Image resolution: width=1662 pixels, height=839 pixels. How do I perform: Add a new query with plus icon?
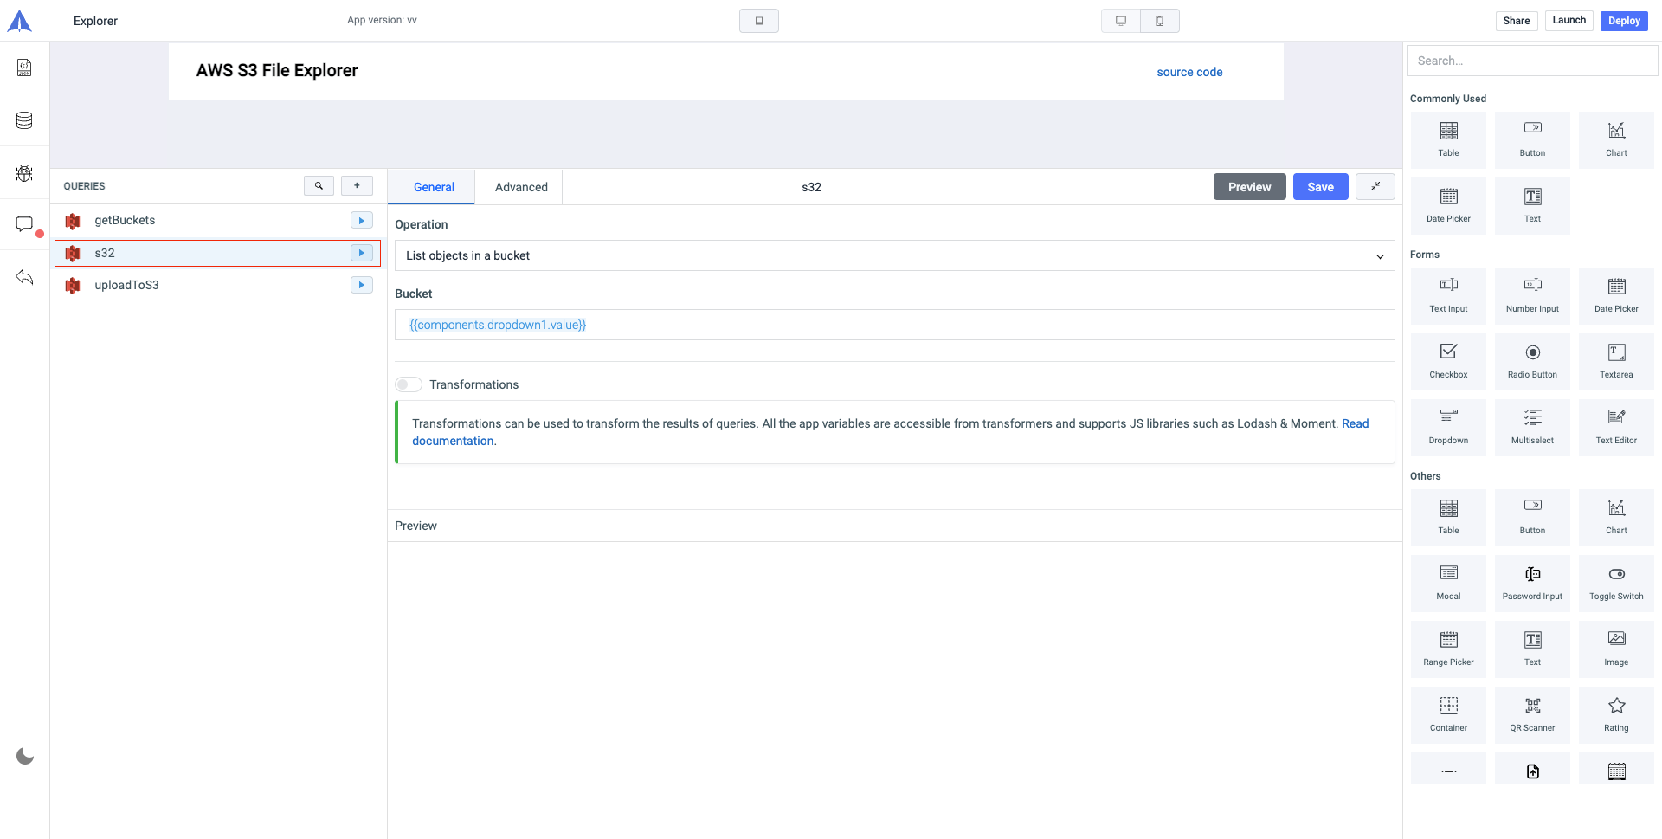tap(357, 186)
